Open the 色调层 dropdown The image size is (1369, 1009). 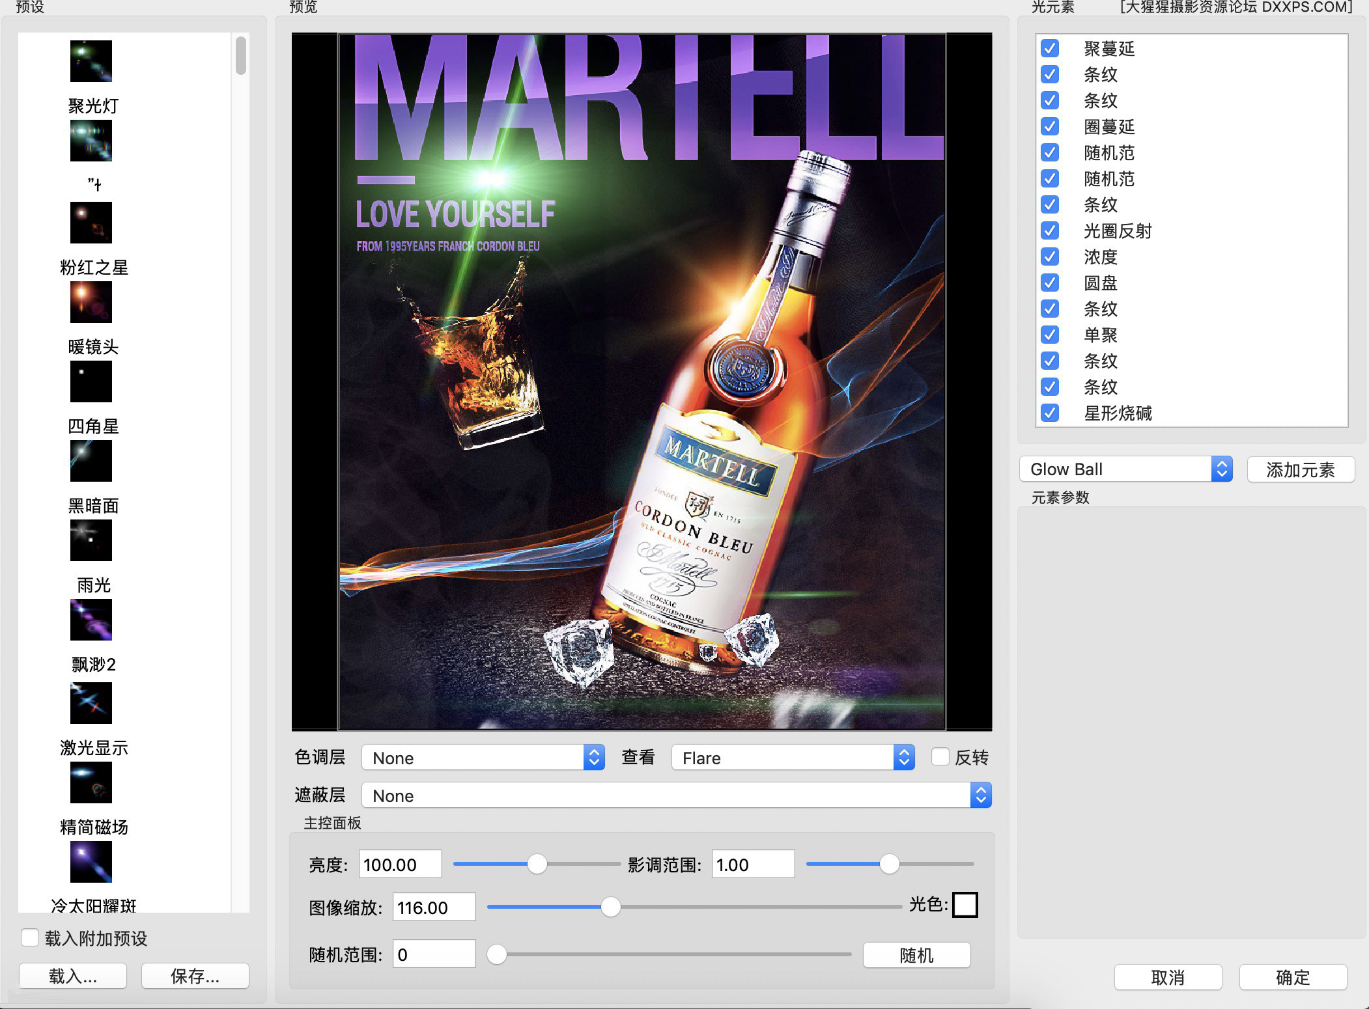click(483, 758)
